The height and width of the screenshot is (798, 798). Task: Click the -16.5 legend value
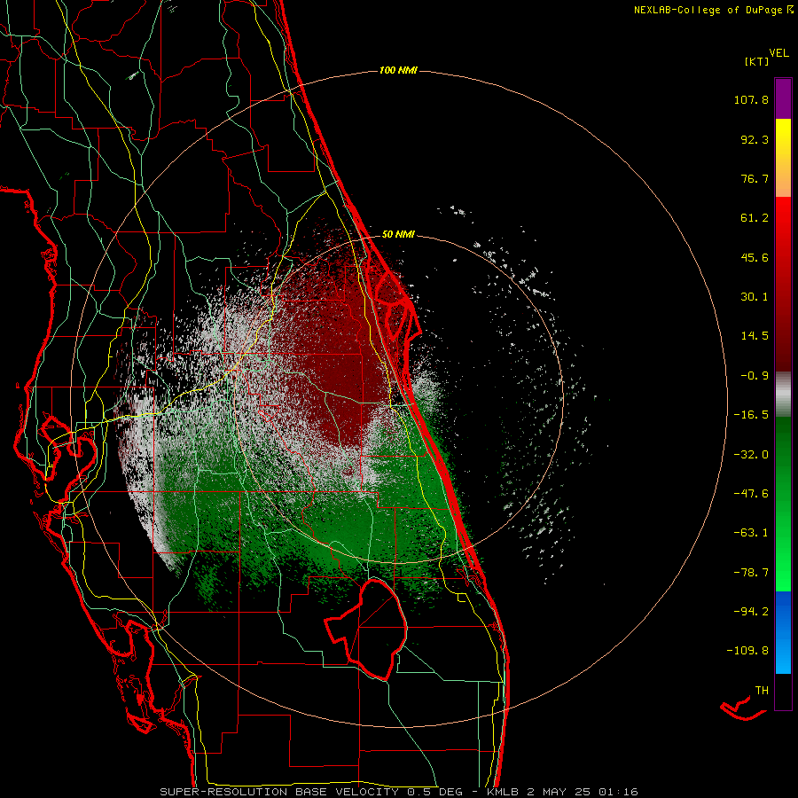pos(751,415)
